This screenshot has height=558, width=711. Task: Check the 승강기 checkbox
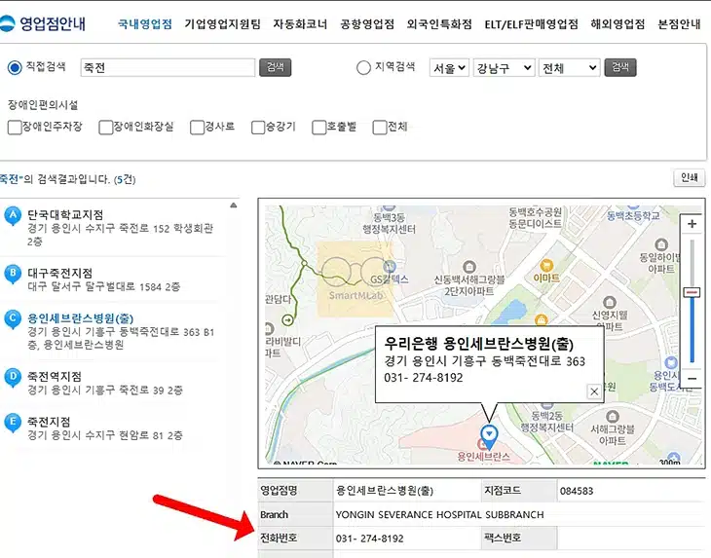click(258, 128)
